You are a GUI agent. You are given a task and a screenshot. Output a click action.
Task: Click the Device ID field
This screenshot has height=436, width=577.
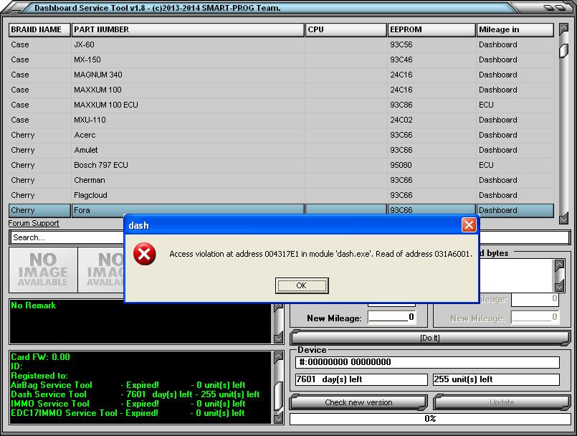427,362
